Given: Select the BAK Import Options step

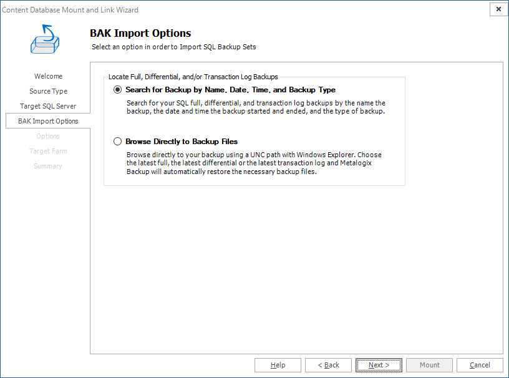Looking at the screenshot, I should (48, 121).
